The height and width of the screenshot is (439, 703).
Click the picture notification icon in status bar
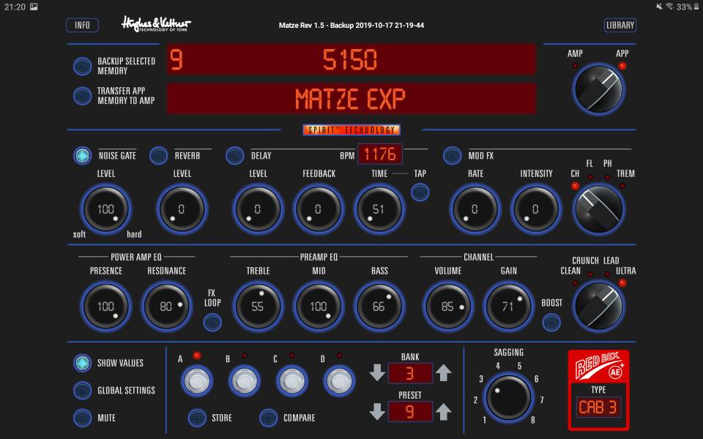tap(34, 7)
